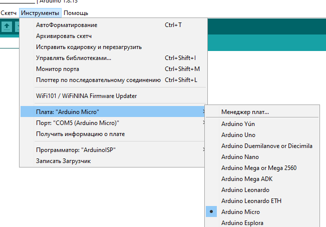The image size is (326, 227).
Task: Select the Arduino Uno board
Action: (x=238, y=135)
